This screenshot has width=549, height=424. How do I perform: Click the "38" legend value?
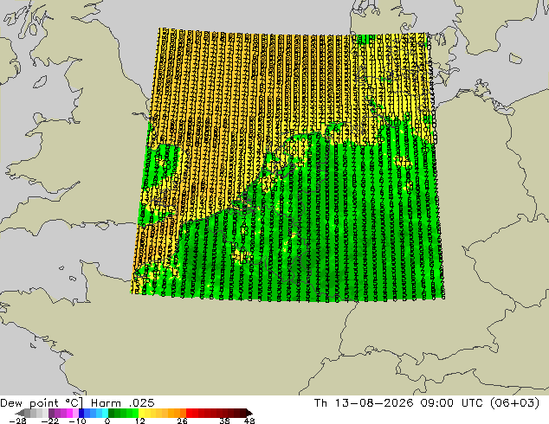coord(225,421)
